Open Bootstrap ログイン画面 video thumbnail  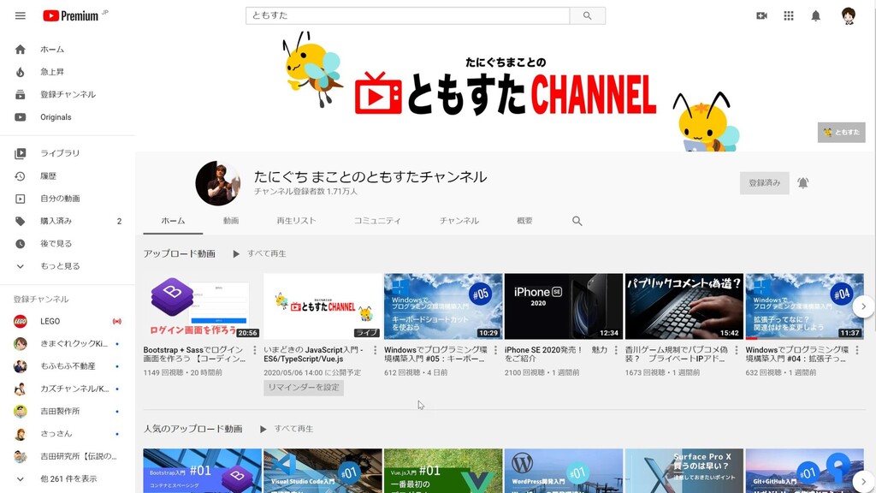click(202, 306)
